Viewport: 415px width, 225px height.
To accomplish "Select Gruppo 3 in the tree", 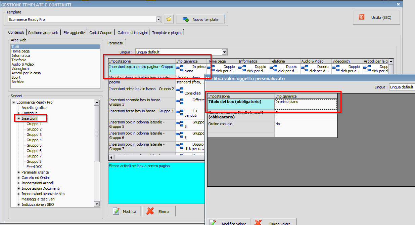I will tap(34, 135).
